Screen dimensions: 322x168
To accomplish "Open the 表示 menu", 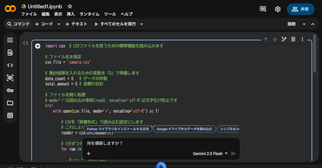I will 58,14.
